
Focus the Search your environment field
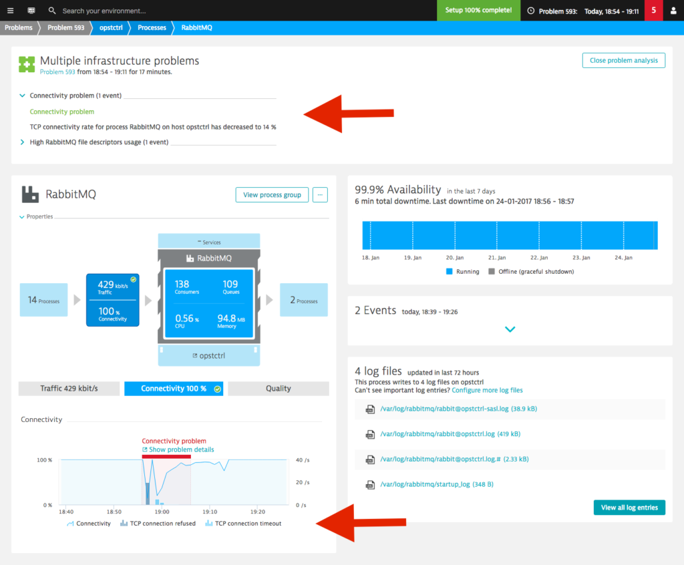pyautogui.click(x=104, y=11)
